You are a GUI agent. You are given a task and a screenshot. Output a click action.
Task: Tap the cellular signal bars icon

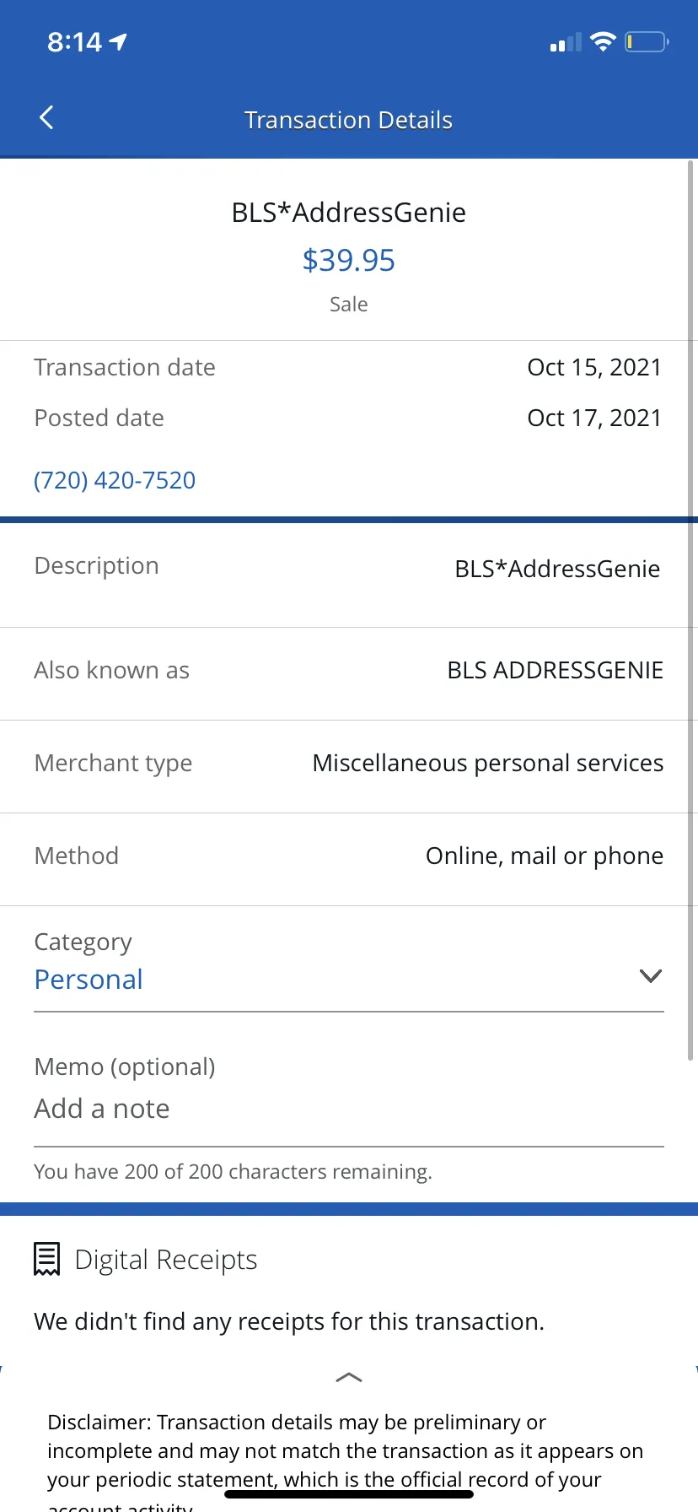565,42
